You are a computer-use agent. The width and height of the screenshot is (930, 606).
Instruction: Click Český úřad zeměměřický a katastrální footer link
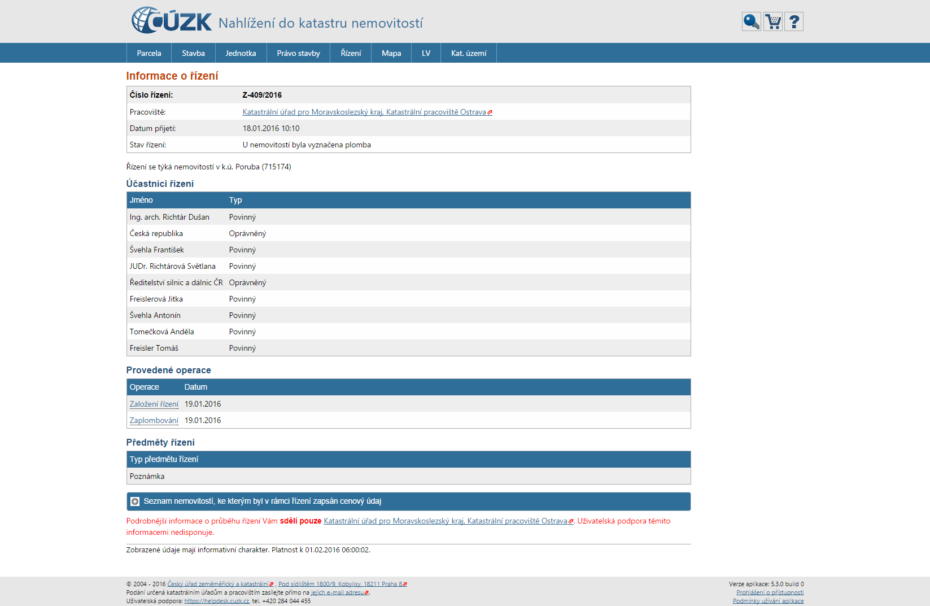click(218, 584)
